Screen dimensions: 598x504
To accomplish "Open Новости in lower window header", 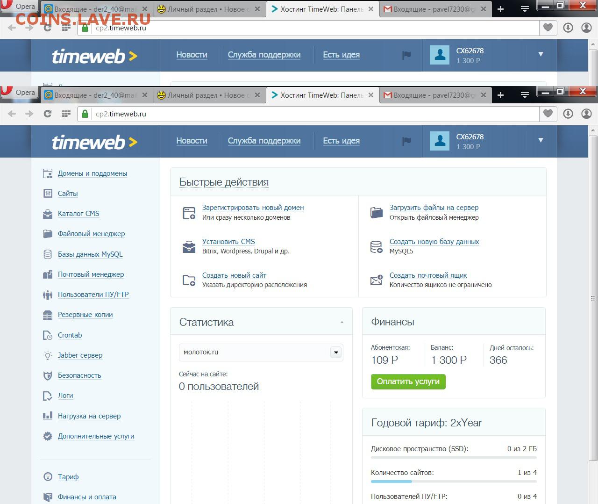I will coord(192,141).
